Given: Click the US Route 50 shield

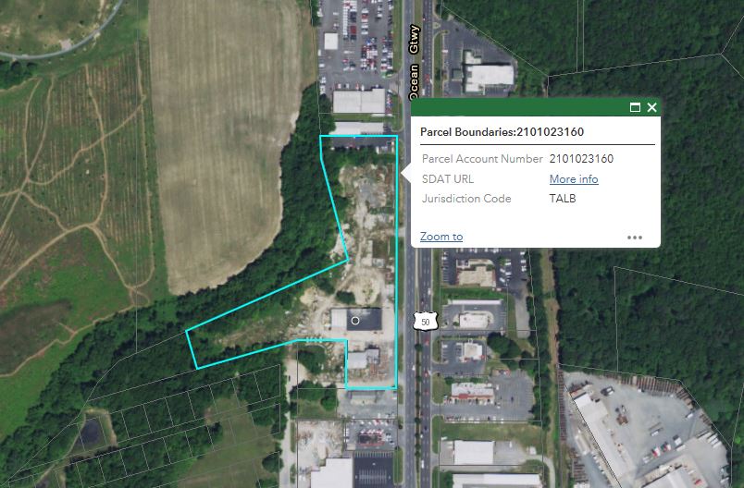Looking at the screenshot, I should click(x=425, y=322).
